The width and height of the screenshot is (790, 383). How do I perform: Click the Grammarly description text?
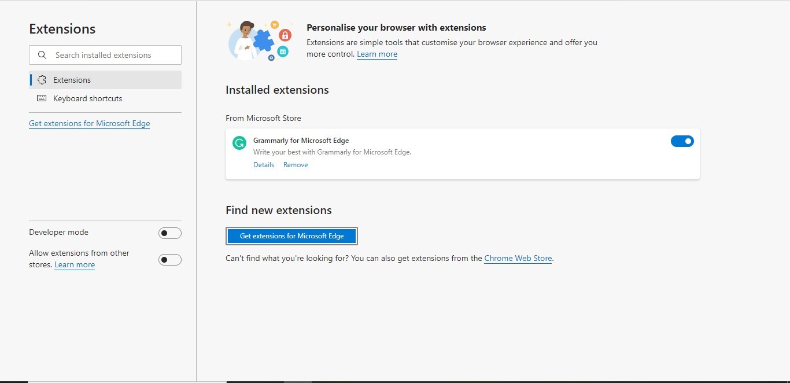click(x=332, y=152)
